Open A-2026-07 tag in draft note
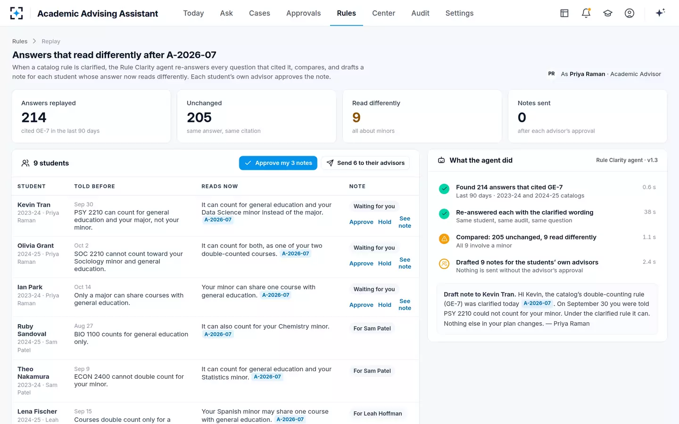 click(x=537, y=303)
